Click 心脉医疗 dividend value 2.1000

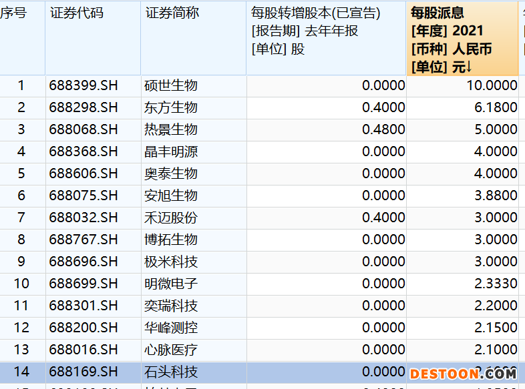click(x=496, y=350)
